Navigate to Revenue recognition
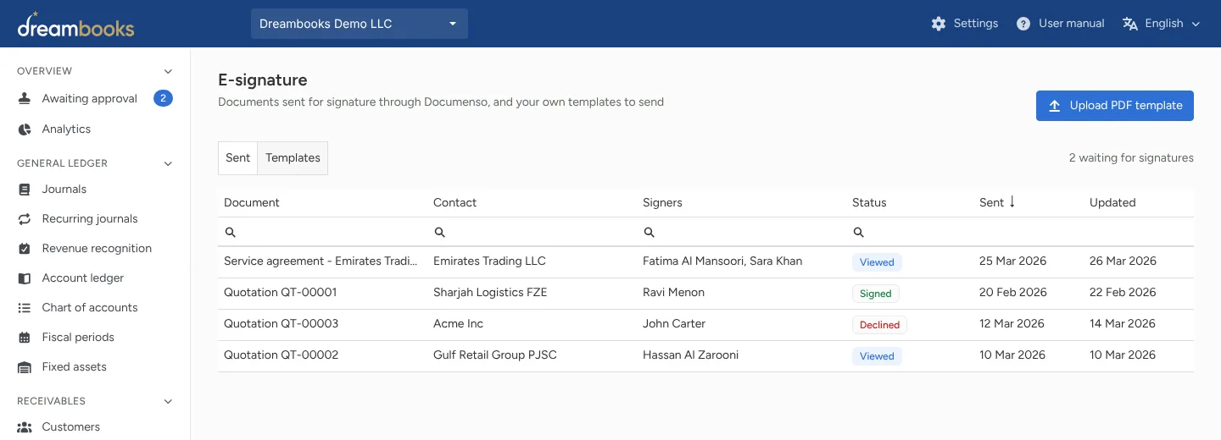Image resolution: width=1221 pixels, height=440 pixels. click(95, 249)
